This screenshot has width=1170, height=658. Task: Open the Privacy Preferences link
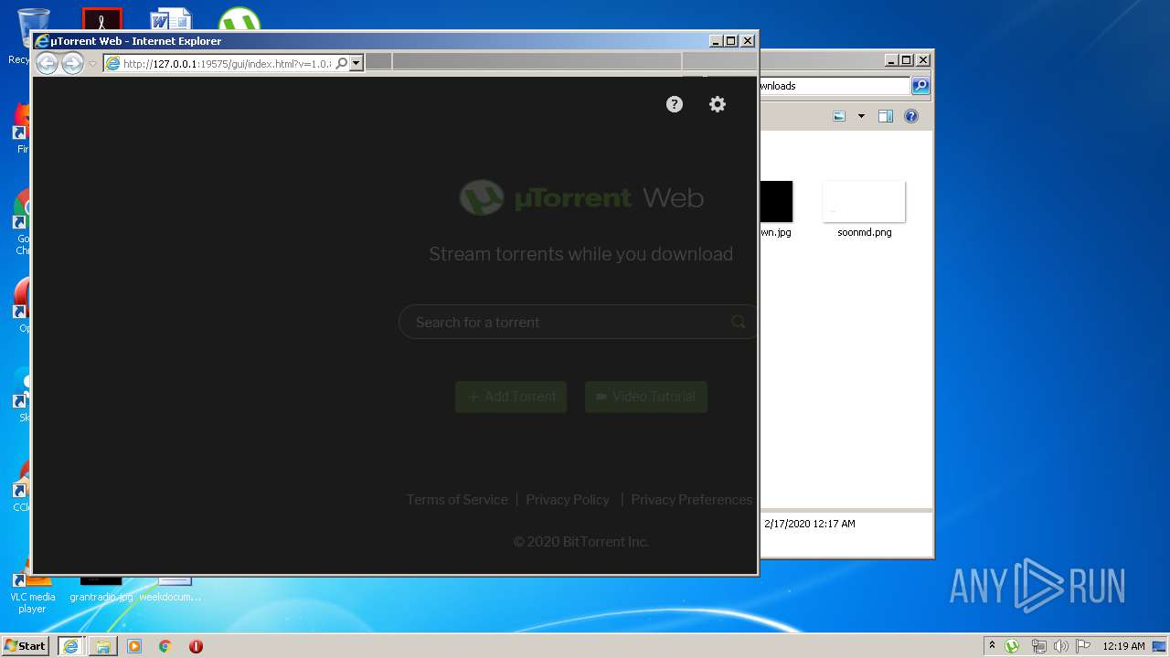coord(691,500)
